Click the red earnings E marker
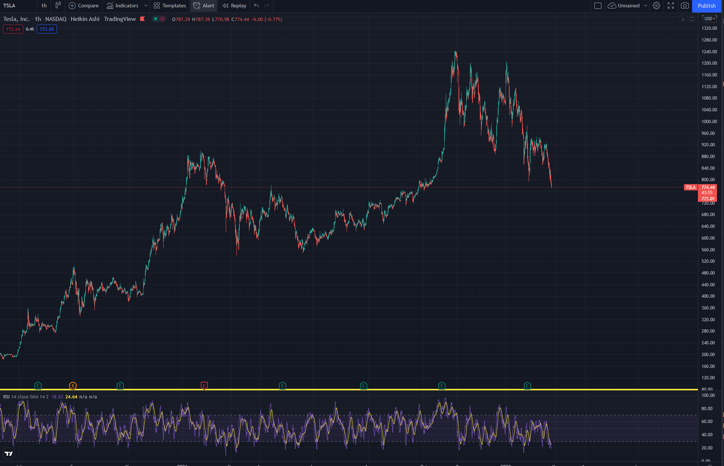This screenshot has width=724, height=466. coord(204,386)
